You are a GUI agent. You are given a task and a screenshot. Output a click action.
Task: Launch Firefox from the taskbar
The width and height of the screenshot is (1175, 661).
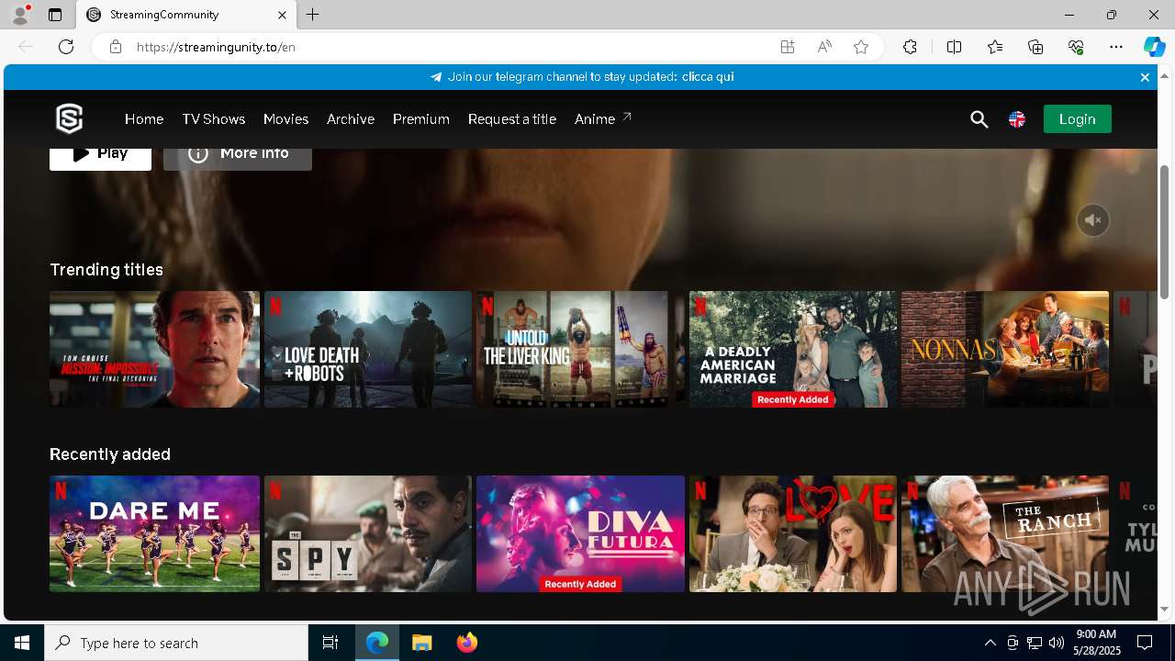point(467,643)
